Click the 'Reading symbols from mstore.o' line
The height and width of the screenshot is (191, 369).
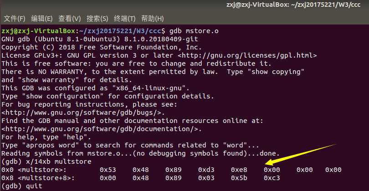click(140, 153)
